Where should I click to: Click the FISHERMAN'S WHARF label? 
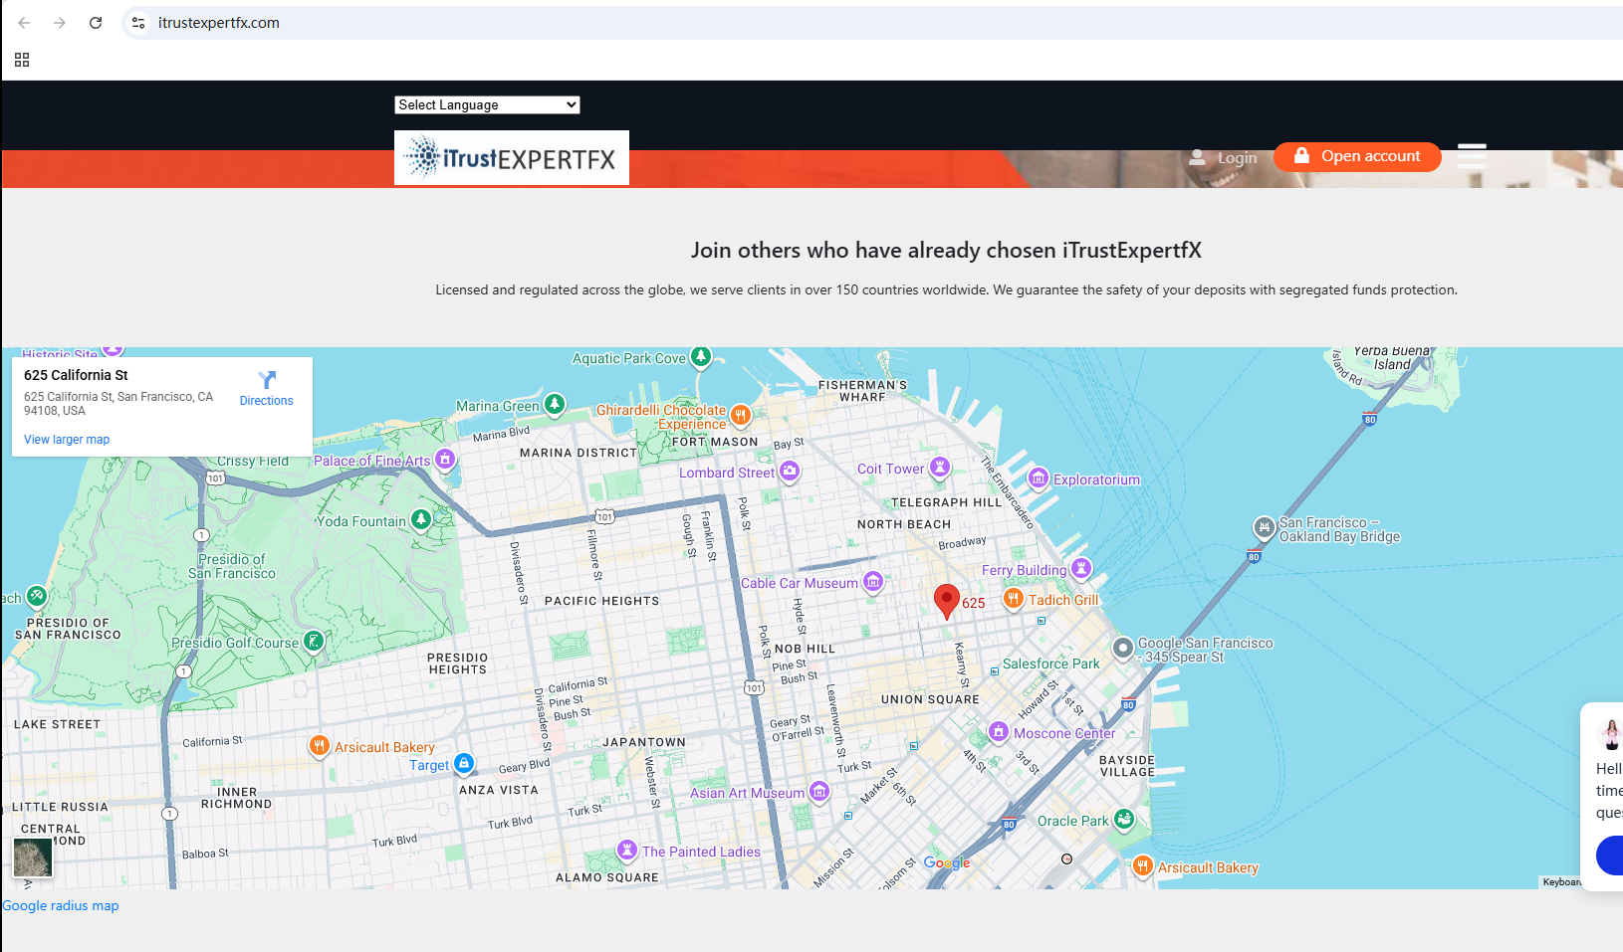(862, 391)
